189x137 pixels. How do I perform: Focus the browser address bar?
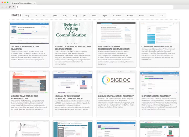coord(94,7)
